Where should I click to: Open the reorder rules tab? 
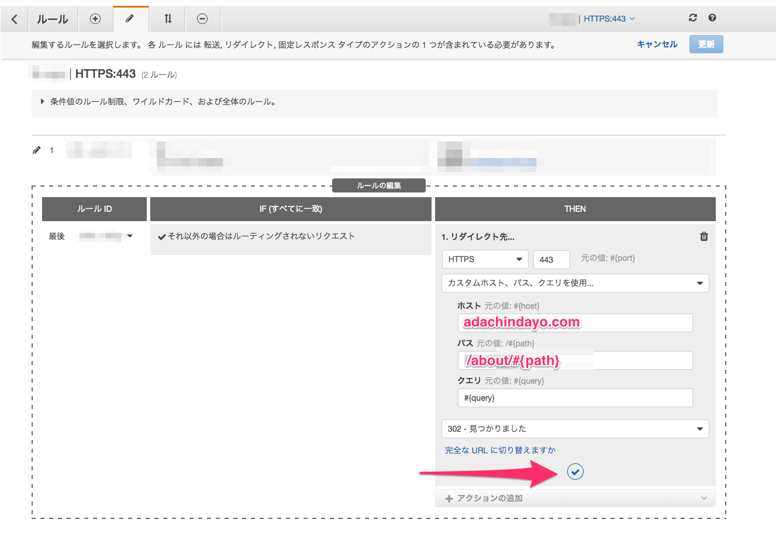click(168, 19)
